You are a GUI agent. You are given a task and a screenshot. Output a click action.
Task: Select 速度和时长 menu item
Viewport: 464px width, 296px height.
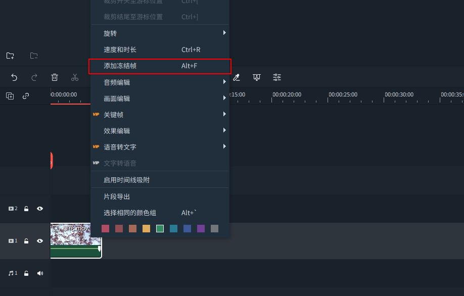pos(160,50)
